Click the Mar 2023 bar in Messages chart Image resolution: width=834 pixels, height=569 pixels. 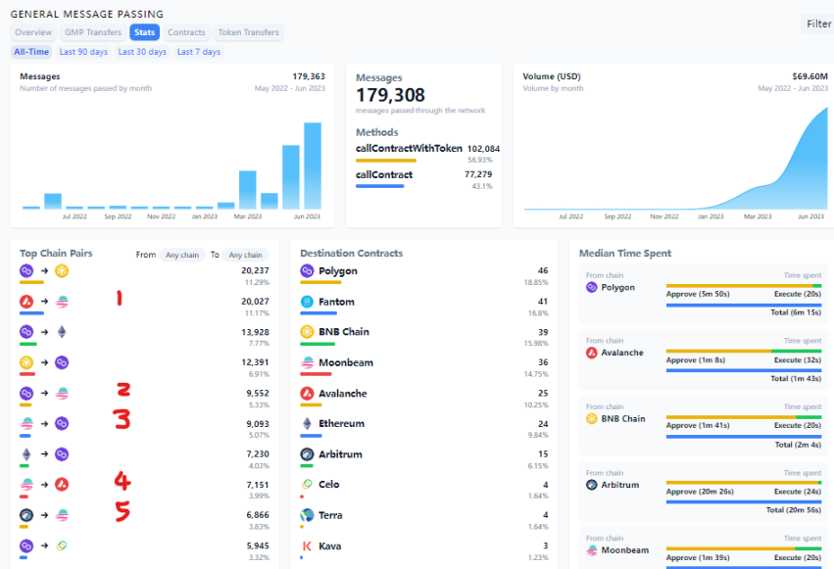click(x=248, y=190)
